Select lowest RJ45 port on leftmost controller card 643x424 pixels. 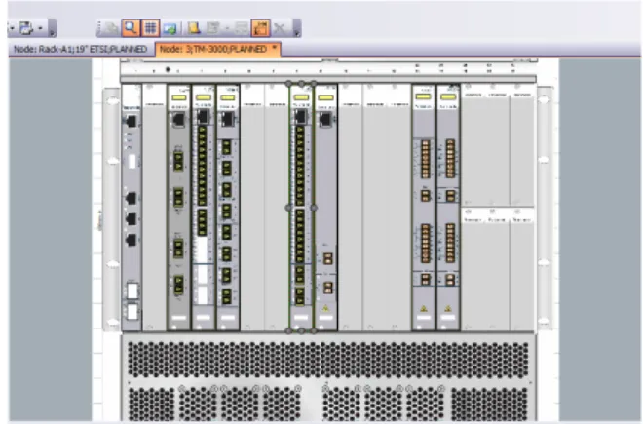(132, 240)
